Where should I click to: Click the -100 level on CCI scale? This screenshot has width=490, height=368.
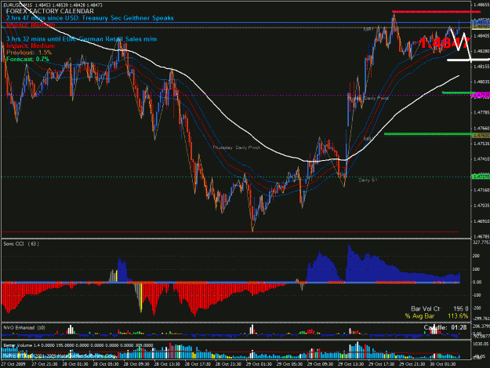coord(476,295)
